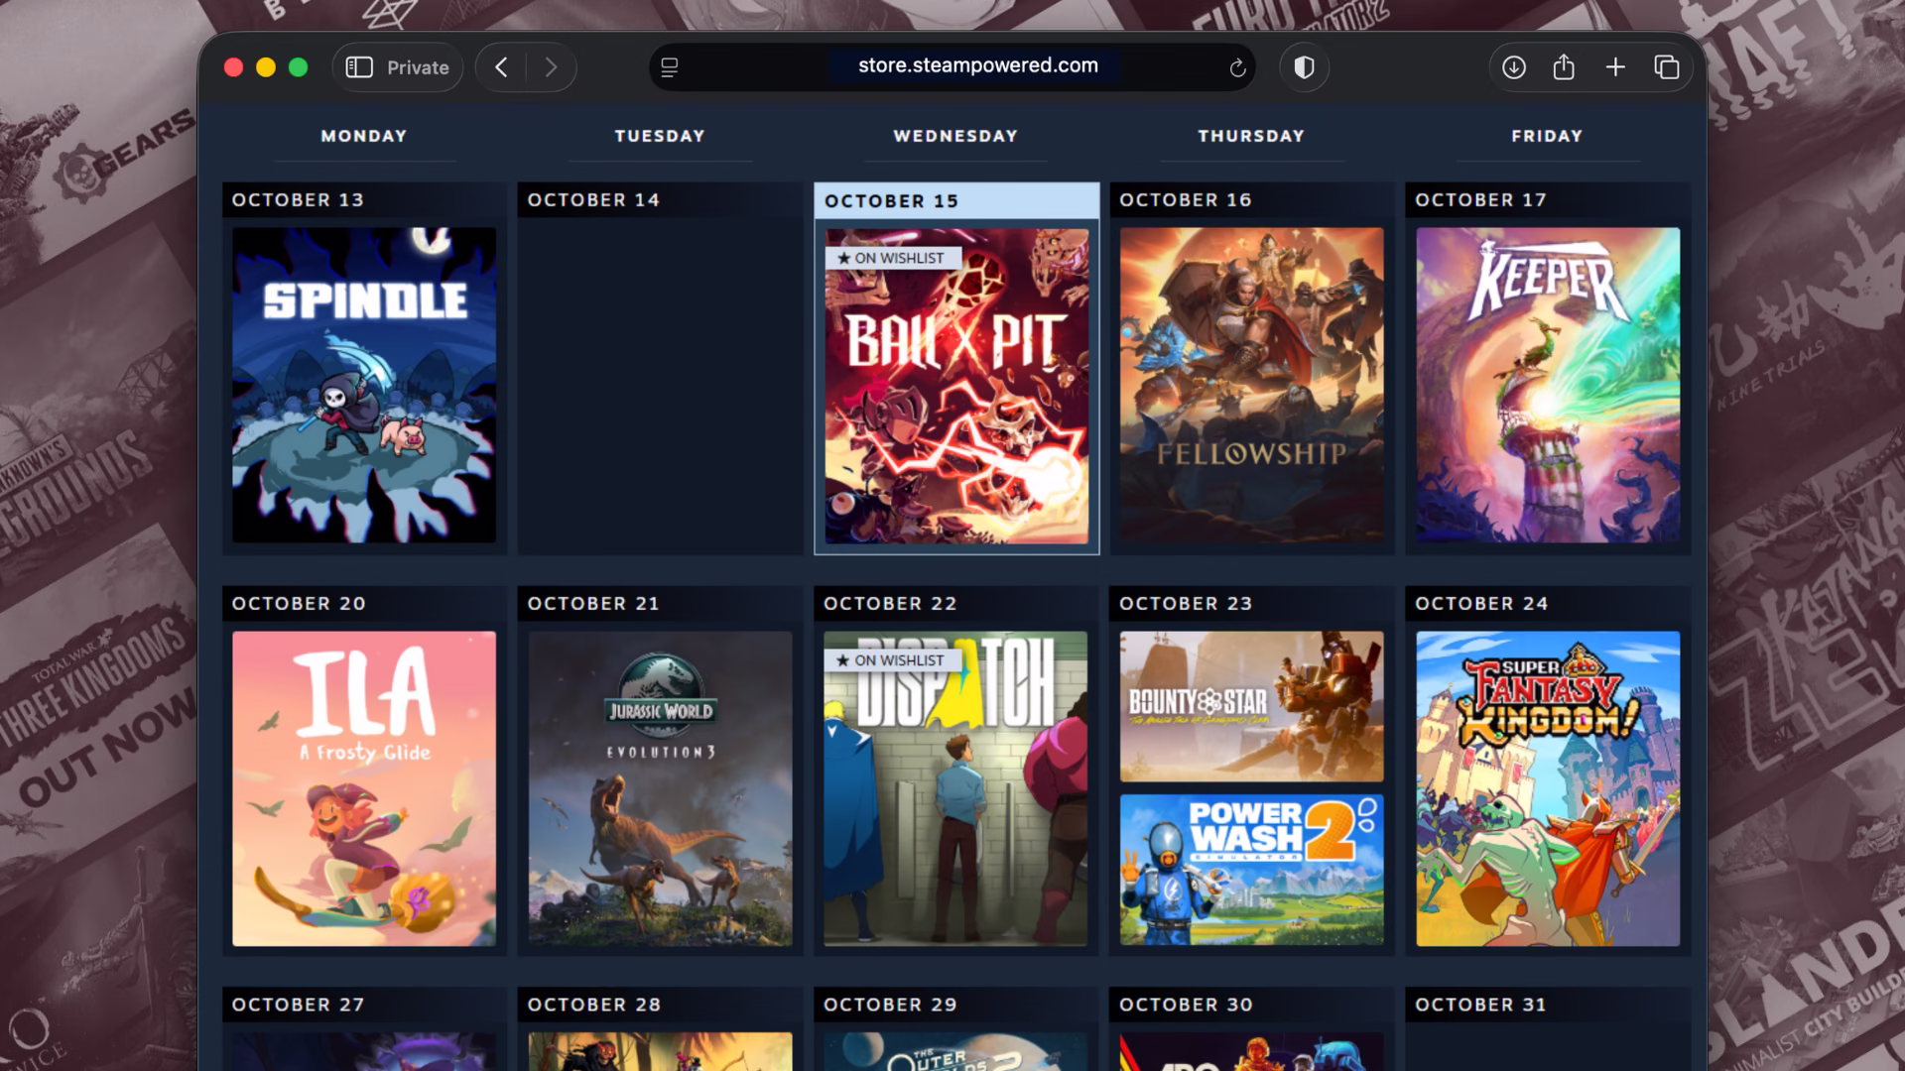
Task: Open the page reader menu icon
Action: coord(670,67)
